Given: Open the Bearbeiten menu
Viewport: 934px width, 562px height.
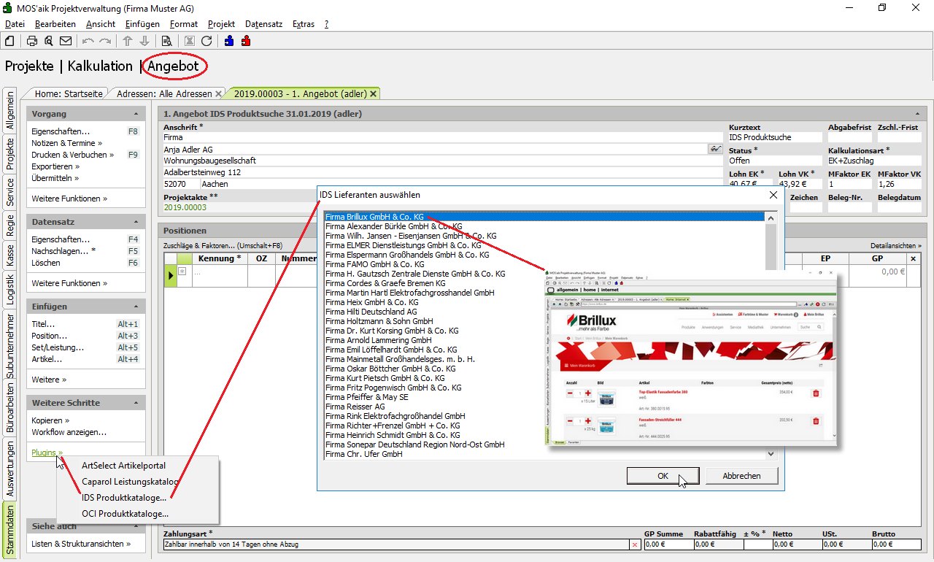Looking at the screenshot, I should [x=55, y=24].
